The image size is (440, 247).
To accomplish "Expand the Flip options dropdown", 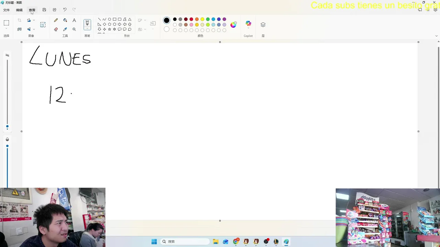I will click(x=34, y=29).
